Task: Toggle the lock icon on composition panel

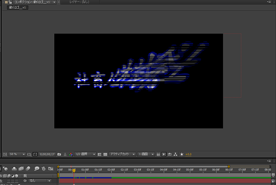Action: pyautogui.click(x=4, y=2)
